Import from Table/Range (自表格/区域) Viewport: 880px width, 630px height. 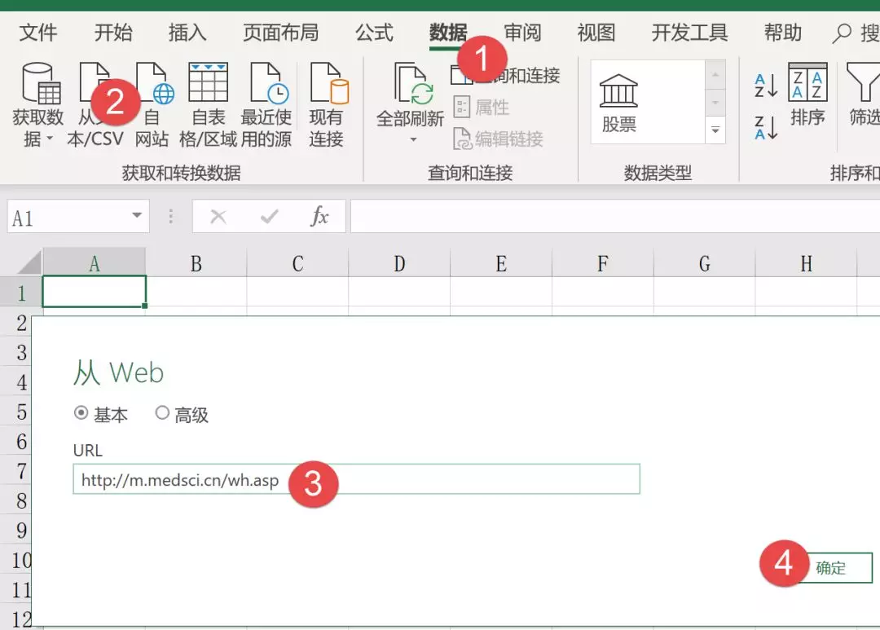pyautogui.click(x=209, y=105)
